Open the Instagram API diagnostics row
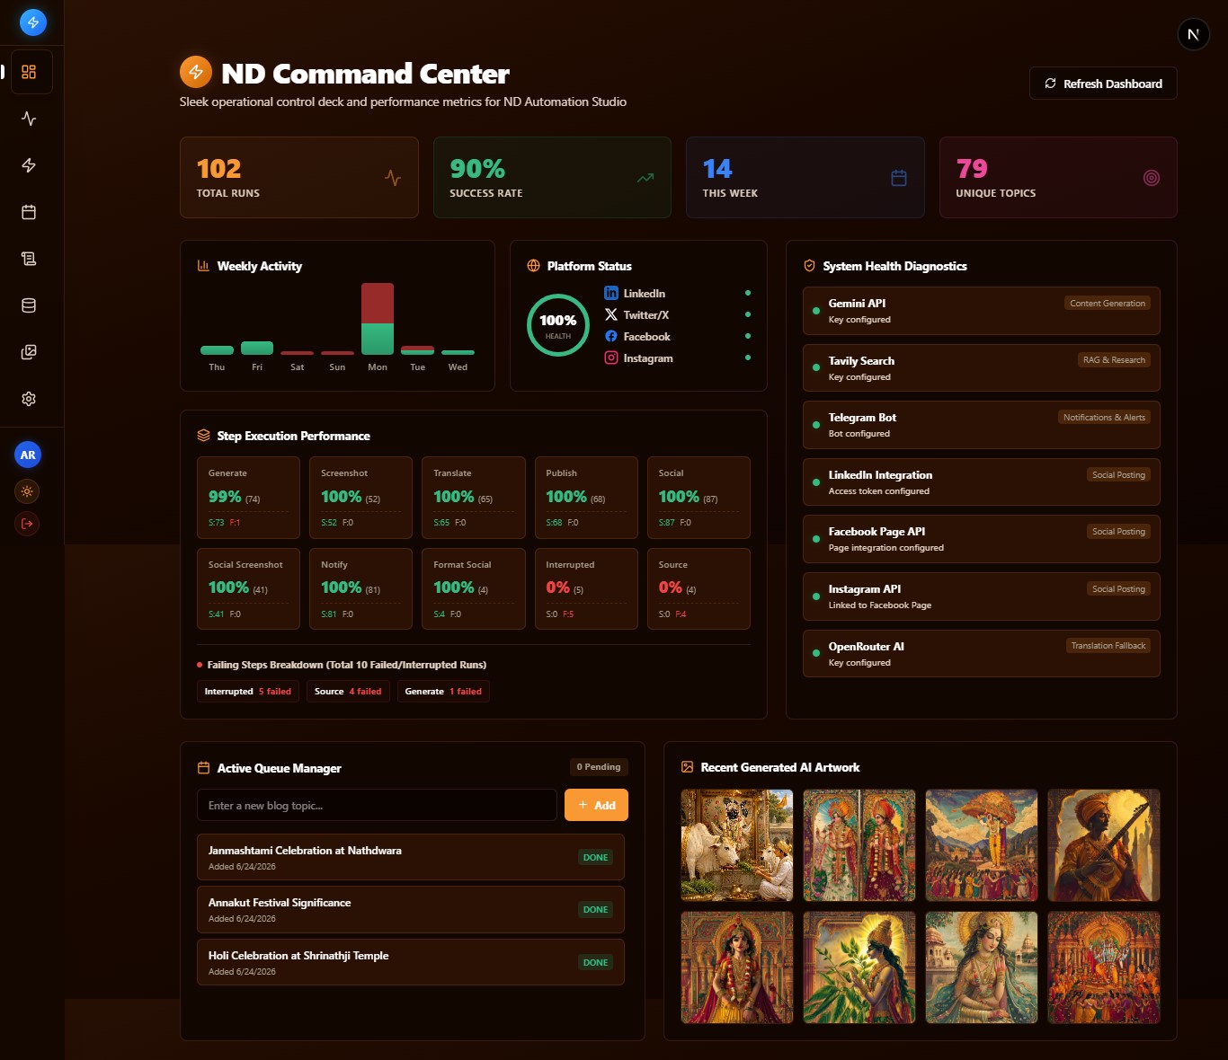The height and width of the screenshot is (1060, 1228). pyautogui.click(x=982, y=596)
